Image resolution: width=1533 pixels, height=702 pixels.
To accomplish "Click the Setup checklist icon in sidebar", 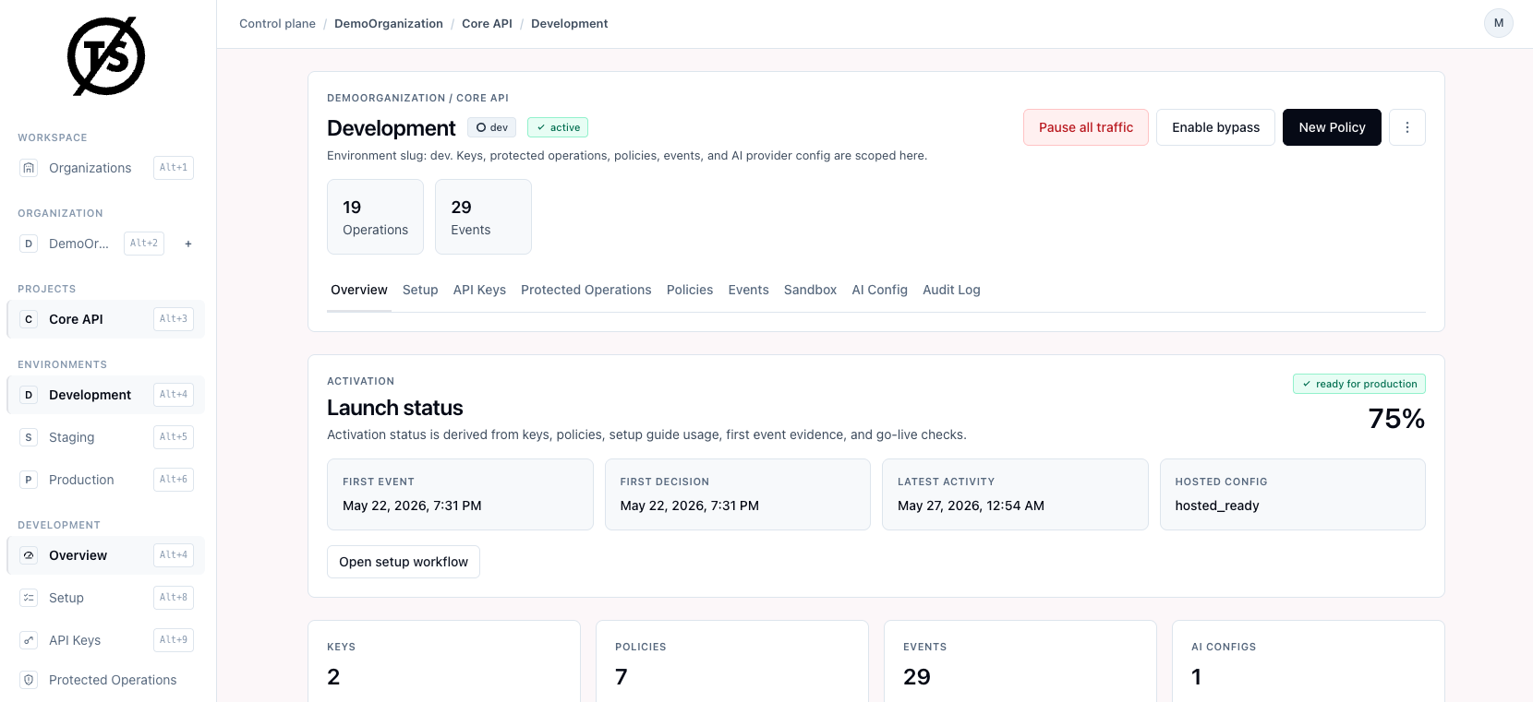I will coord(29,598).
